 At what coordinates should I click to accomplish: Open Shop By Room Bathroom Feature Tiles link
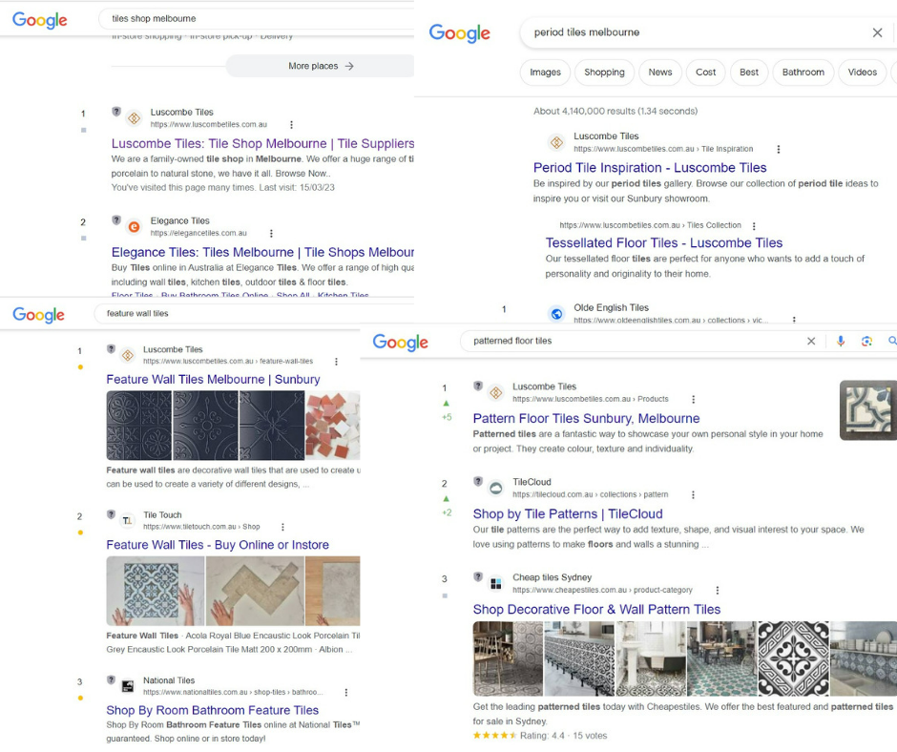click(212, 710)
